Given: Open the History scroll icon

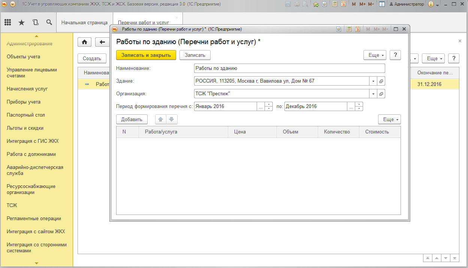Looking at the screenshot, I should point(35,22).
